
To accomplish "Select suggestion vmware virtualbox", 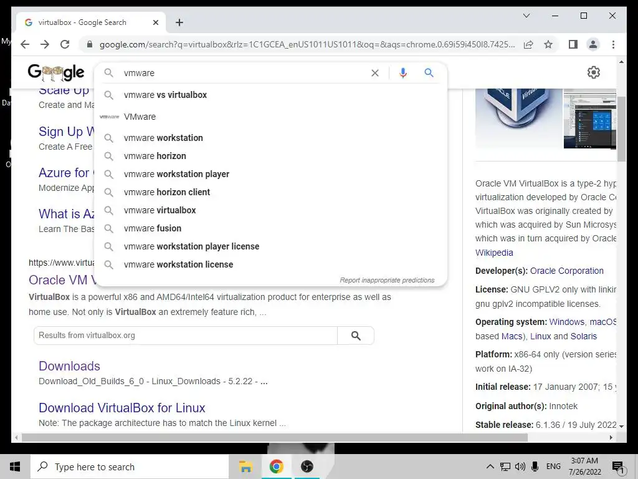I will 270,210.
